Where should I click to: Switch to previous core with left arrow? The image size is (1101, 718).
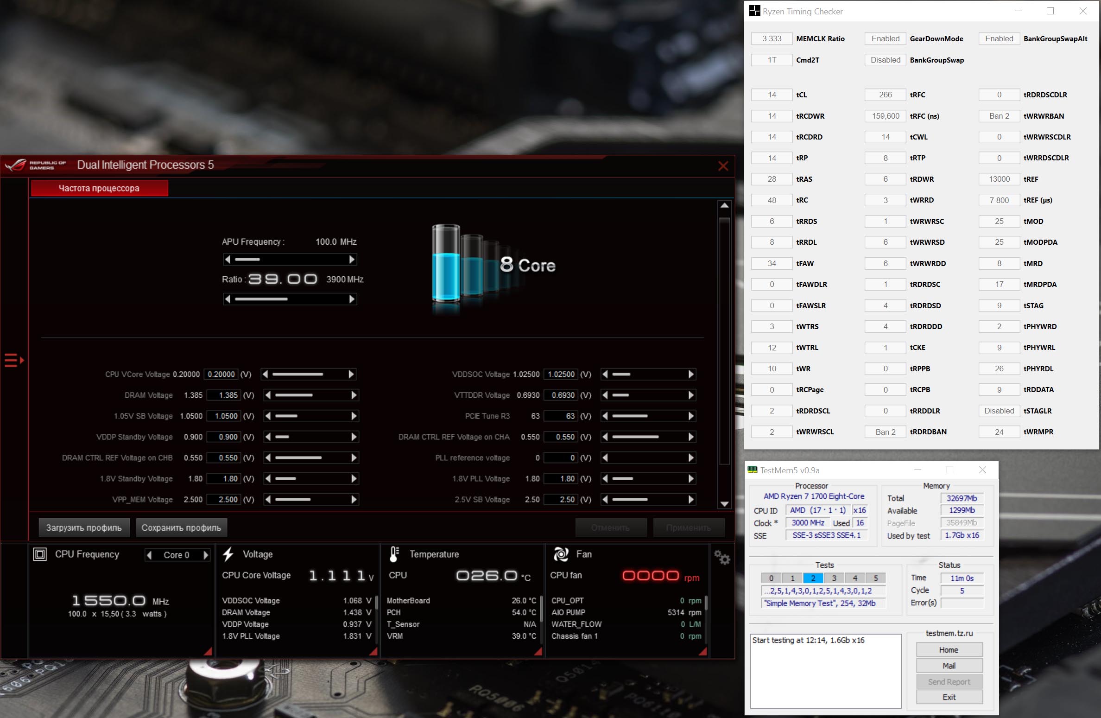point(149,555)
